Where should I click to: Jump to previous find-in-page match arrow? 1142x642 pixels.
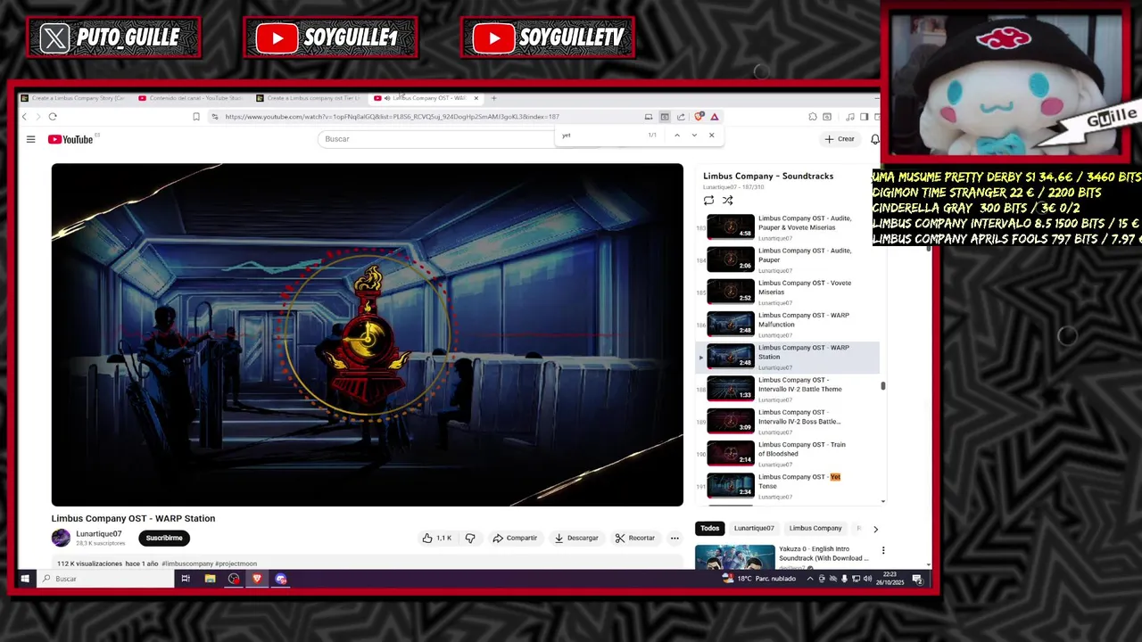677,136
